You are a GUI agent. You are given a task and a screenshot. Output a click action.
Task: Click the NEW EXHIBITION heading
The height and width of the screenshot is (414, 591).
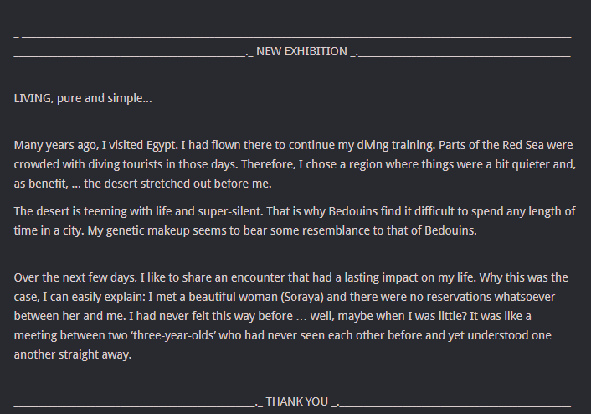[301, 52]
